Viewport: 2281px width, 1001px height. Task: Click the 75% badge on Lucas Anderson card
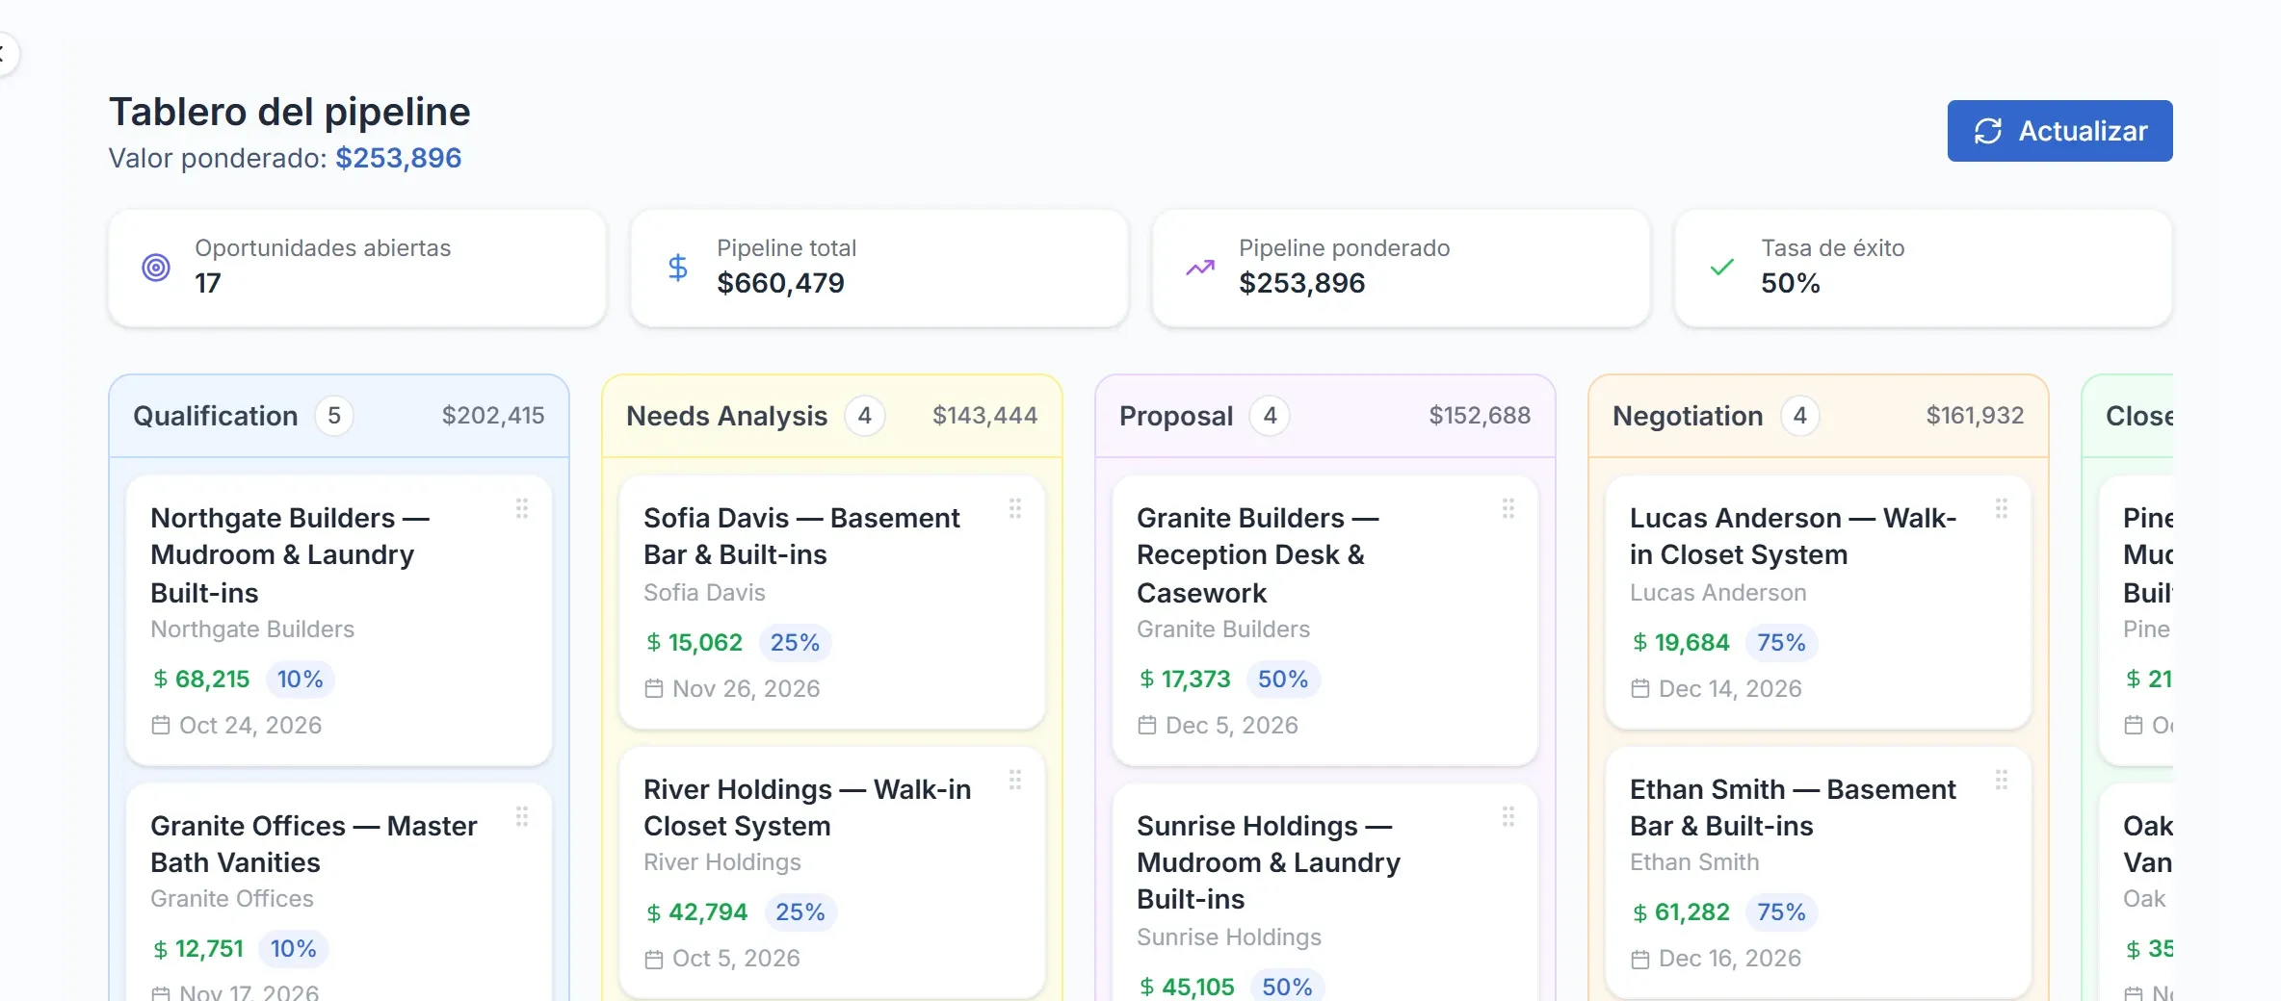(1782, 643)
